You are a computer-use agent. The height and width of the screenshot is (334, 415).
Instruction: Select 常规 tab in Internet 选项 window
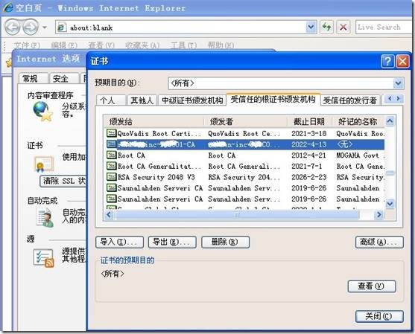point(33,79)
